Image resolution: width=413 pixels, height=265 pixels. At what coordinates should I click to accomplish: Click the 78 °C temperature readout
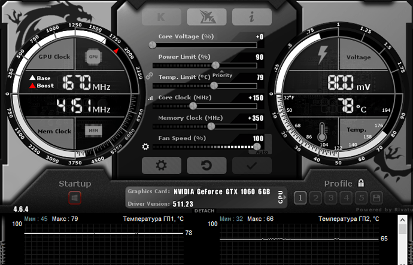351,106
